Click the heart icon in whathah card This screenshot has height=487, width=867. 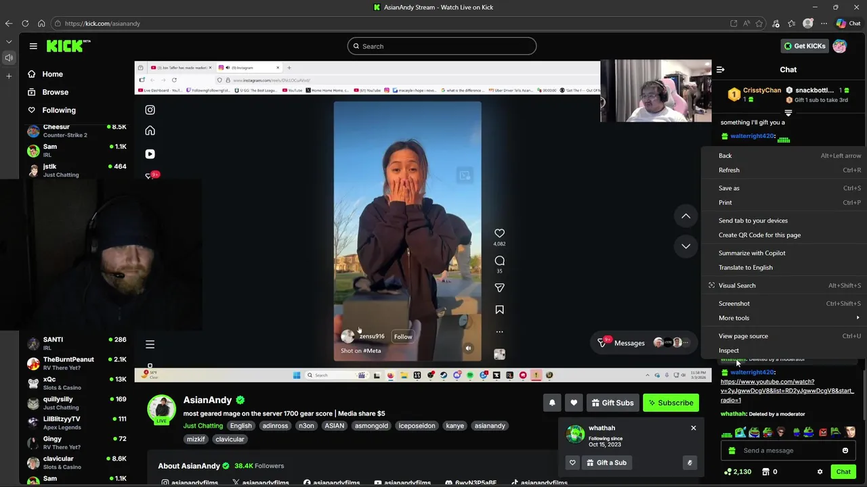572,463
